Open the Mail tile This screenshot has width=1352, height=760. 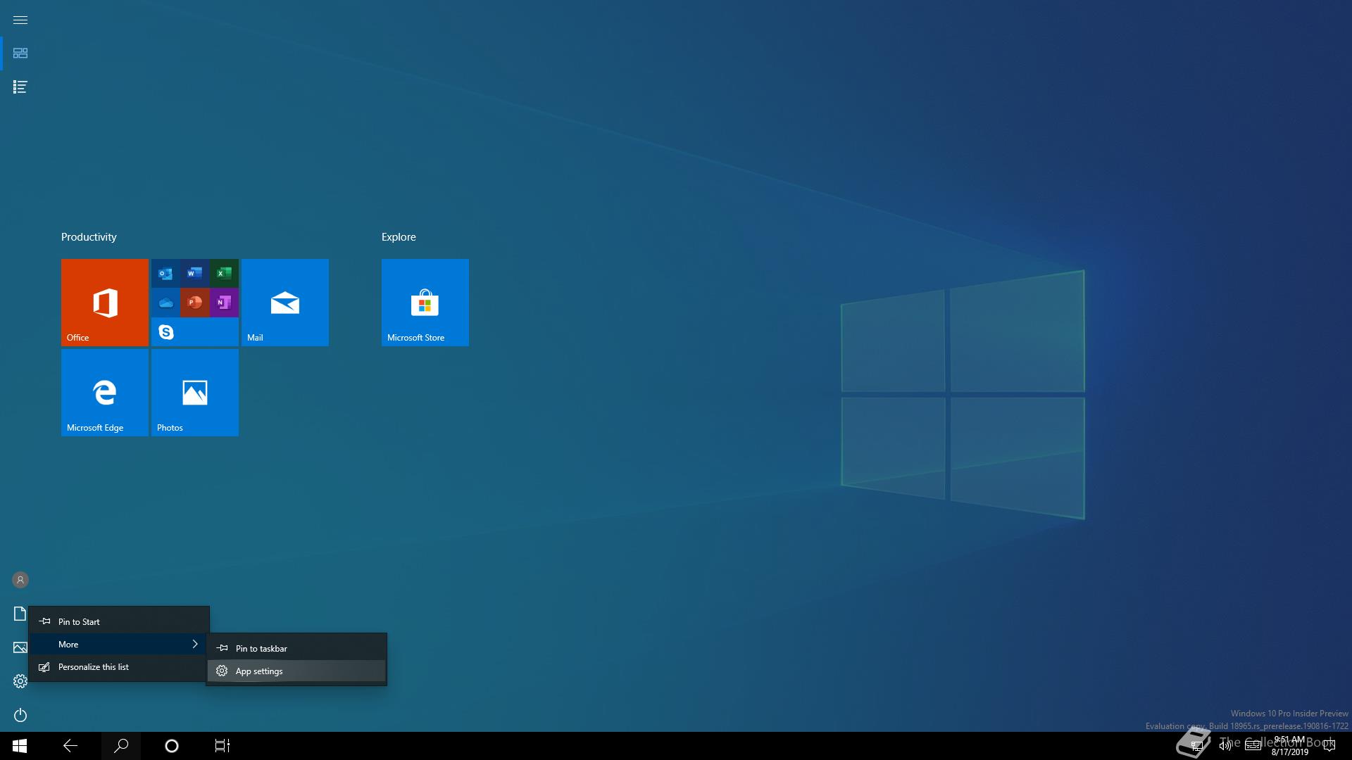point(285,303)
